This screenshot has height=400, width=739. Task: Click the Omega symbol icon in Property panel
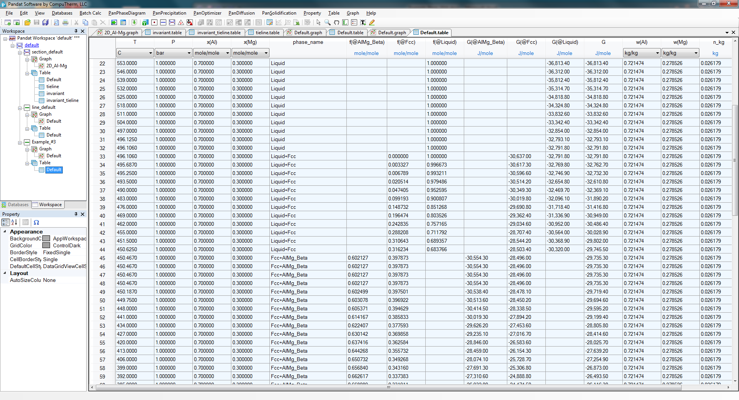point(36,222)
